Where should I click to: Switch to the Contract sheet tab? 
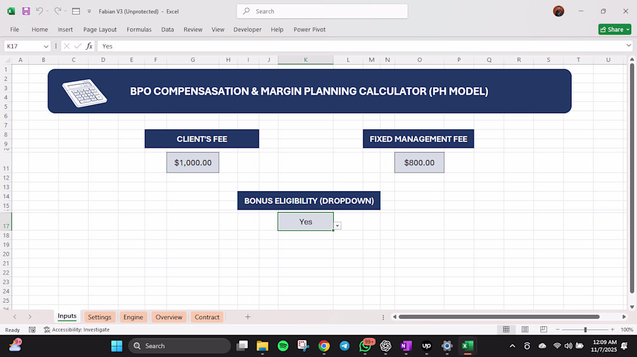click(207, 317)
